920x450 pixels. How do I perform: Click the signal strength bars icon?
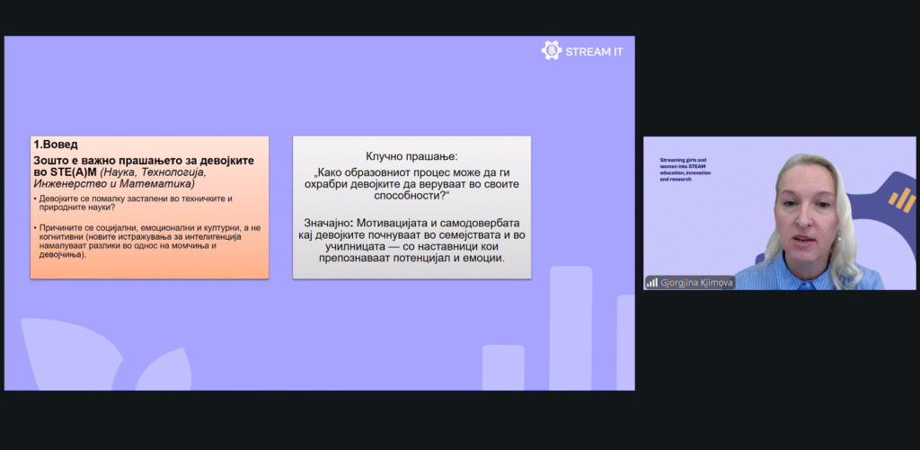[x=651, y=282]
